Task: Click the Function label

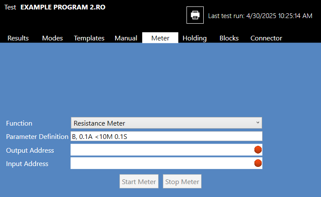Action: (19, 123)
